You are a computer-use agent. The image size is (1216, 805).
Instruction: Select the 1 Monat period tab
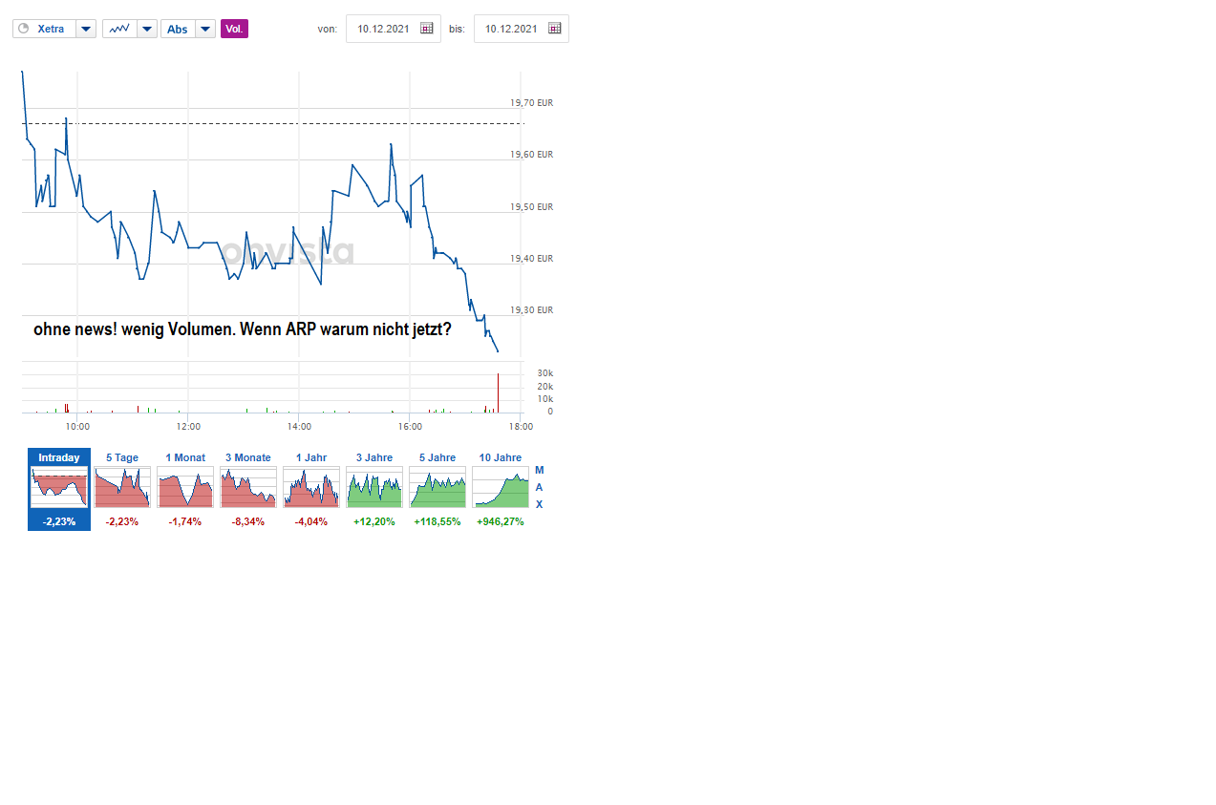tap(184, 457)
